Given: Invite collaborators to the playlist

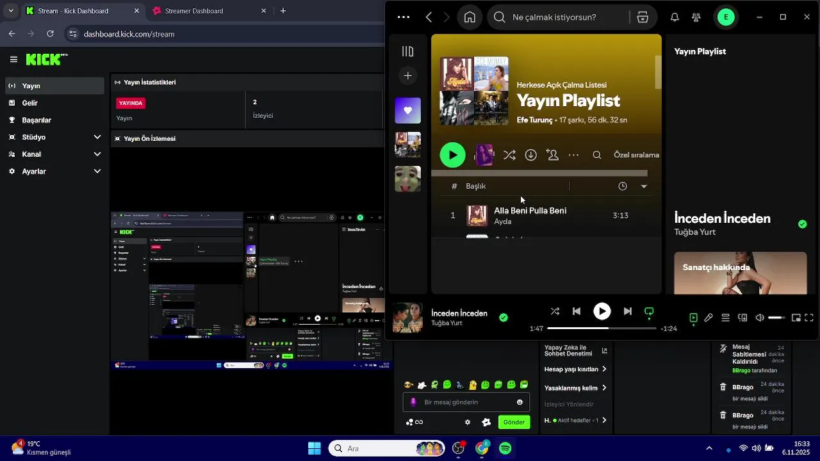Looking at the screenshot, I should [x=552, y=155].
